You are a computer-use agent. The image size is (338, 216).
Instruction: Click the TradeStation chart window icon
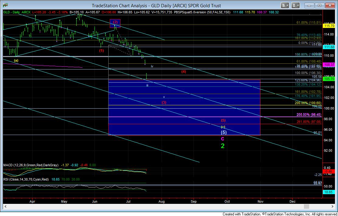5,5
